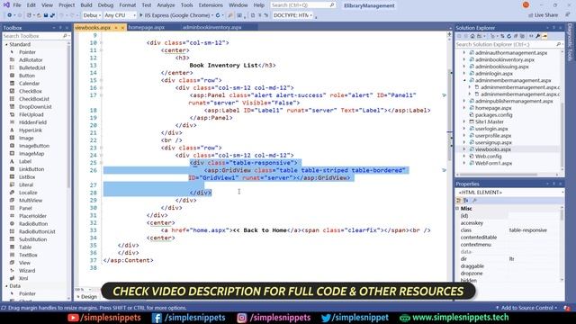Select the HyperLink toolbox control
The width and height of the screenshot is (576, 324).
(31, 130)
